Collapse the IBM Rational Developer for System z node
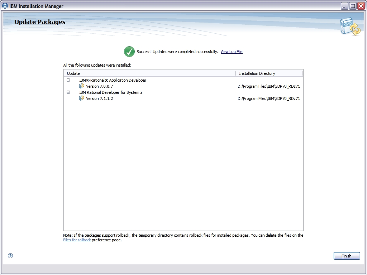 coord(68,92)
